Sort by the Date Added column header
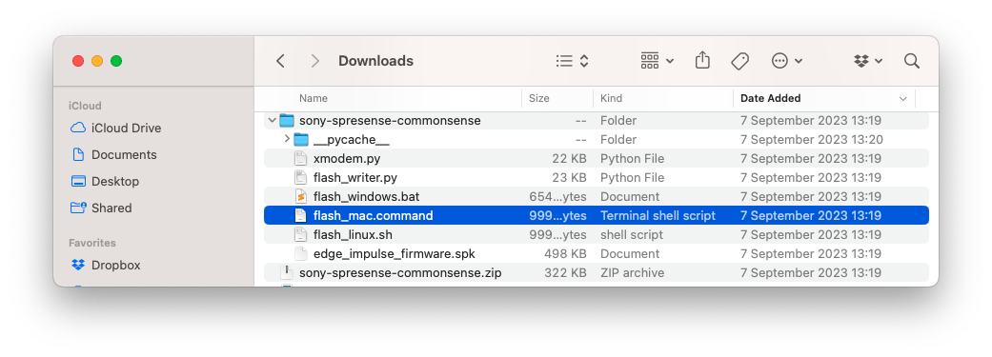The image size is (992, 357). [771, 99]
